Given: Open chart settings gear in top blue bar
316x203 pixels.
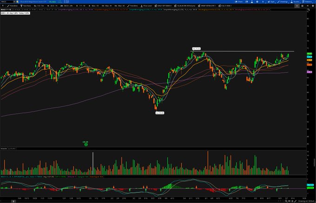Looking at the screenshot, I should click(257, 1).
